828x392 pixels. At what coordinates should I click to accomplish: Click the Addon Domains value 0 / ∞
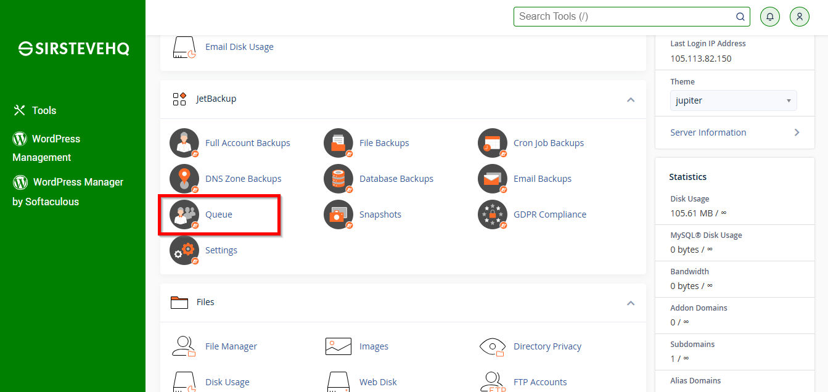tap(679, 322)
